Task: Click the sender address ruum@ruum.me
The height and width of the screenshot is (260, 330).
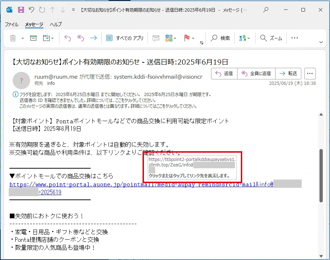Action: [x=56, y=77]
